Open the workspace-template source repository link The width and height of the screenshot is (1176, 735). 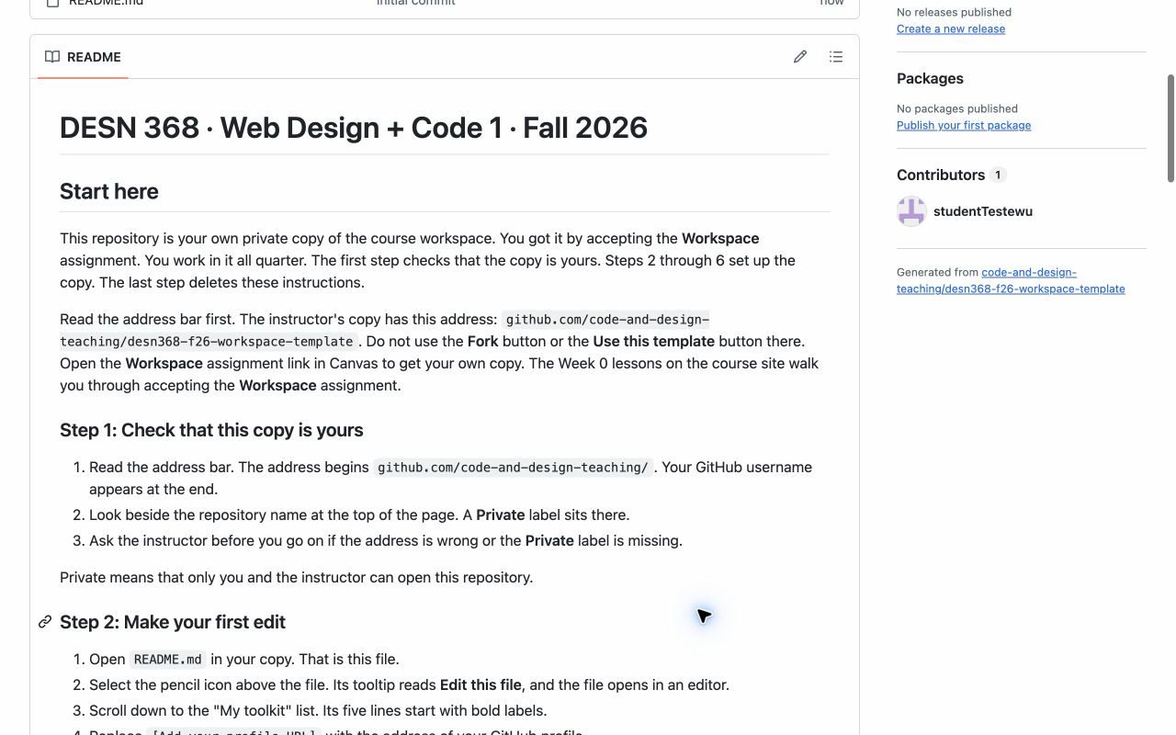(1011, 280)
